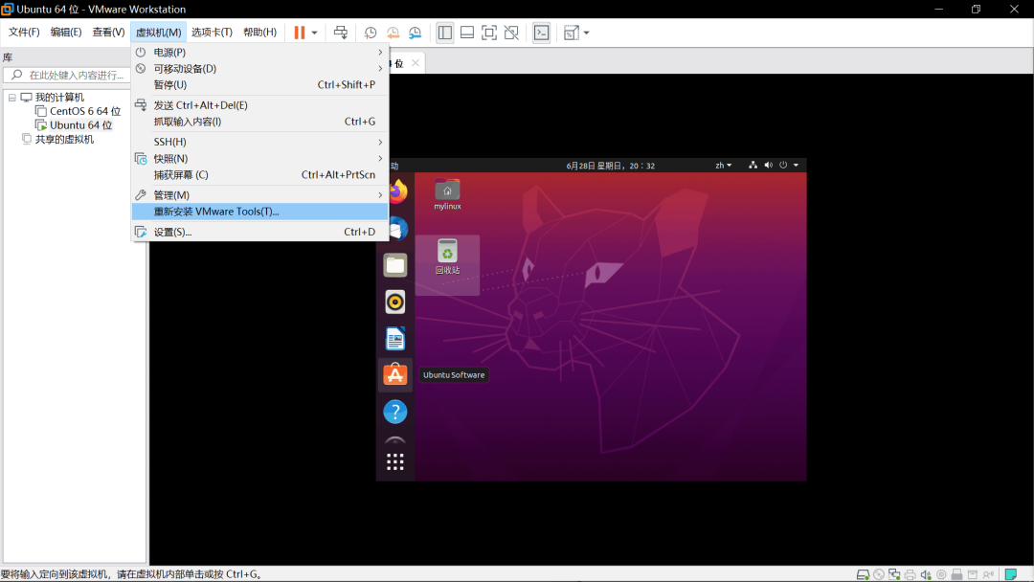Open Files manager from the Ubuntu dock
The width and height of the screenshot is (1034, 582).
pyautogui.click(x=395, y=265)
